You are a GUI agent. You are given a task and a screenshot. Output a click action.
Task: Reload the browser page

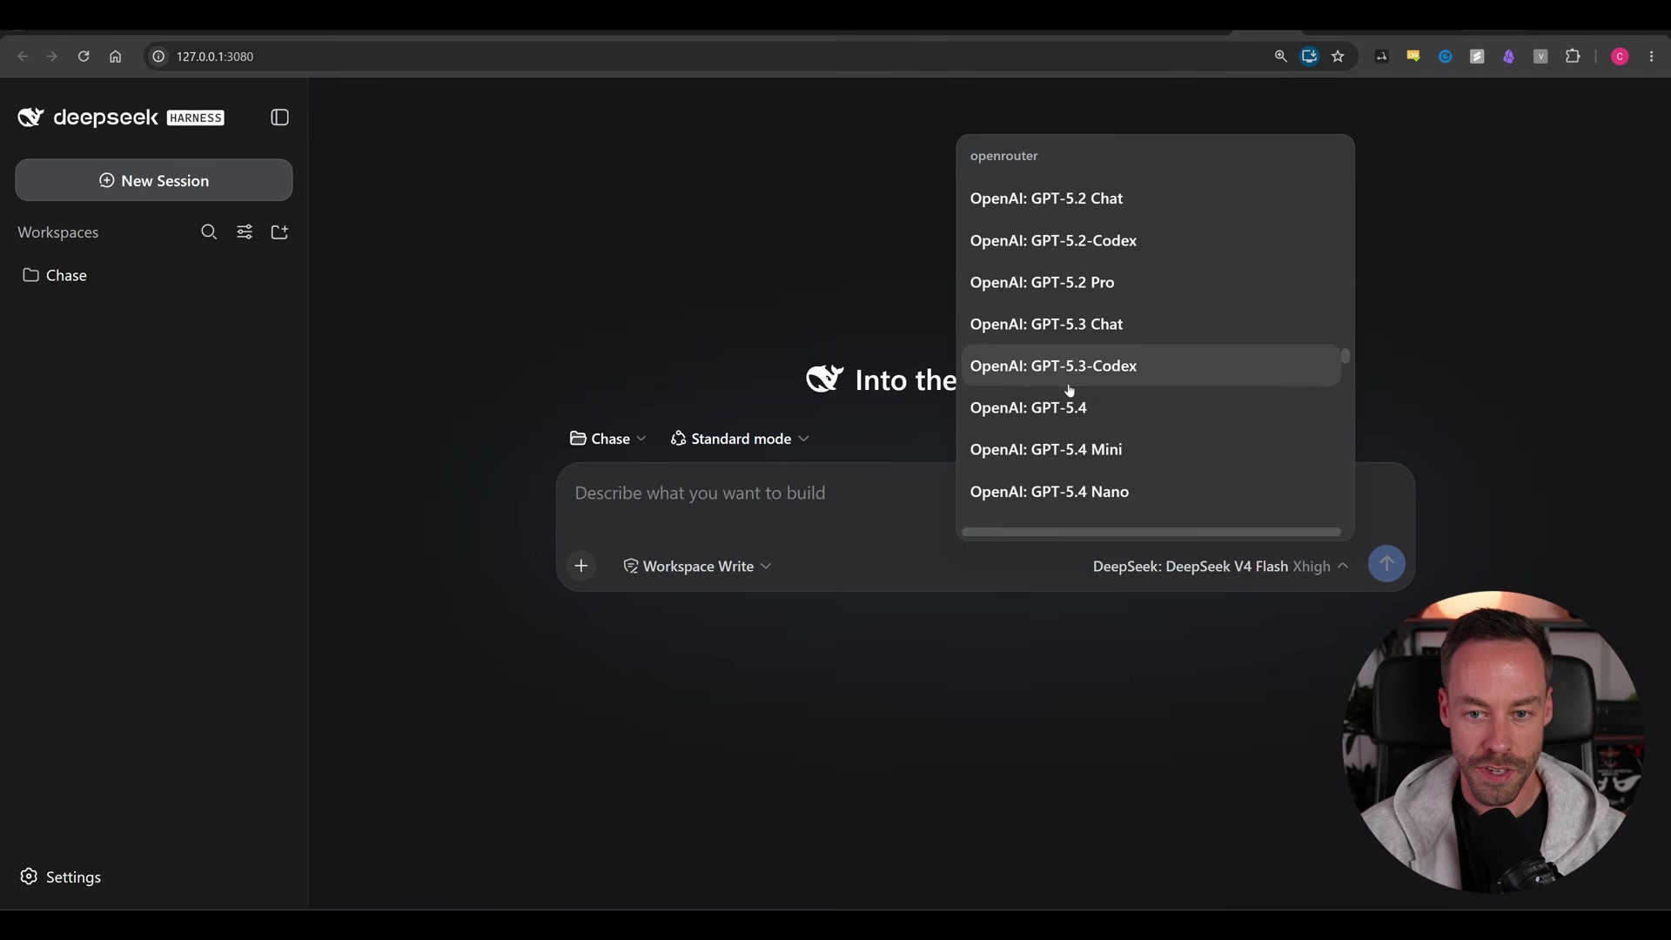pyautogui.click(x=84, y=57)
